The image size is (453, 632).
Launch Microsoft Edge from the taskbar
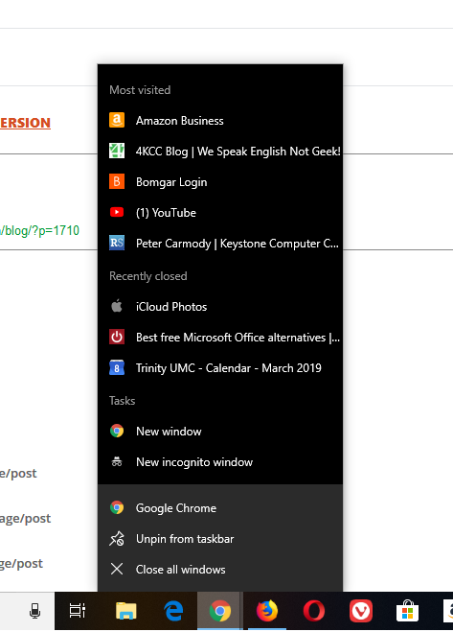click(173, 611)
